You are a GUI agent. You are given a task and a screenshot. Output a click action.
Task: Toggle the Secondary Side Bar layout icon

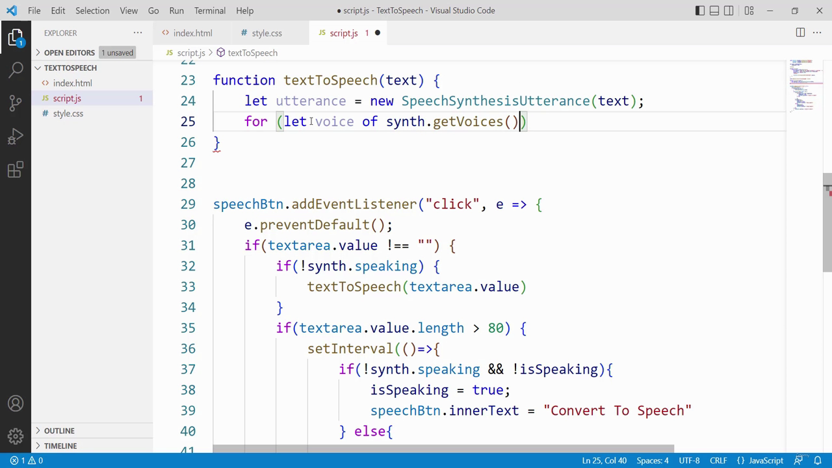729,10
